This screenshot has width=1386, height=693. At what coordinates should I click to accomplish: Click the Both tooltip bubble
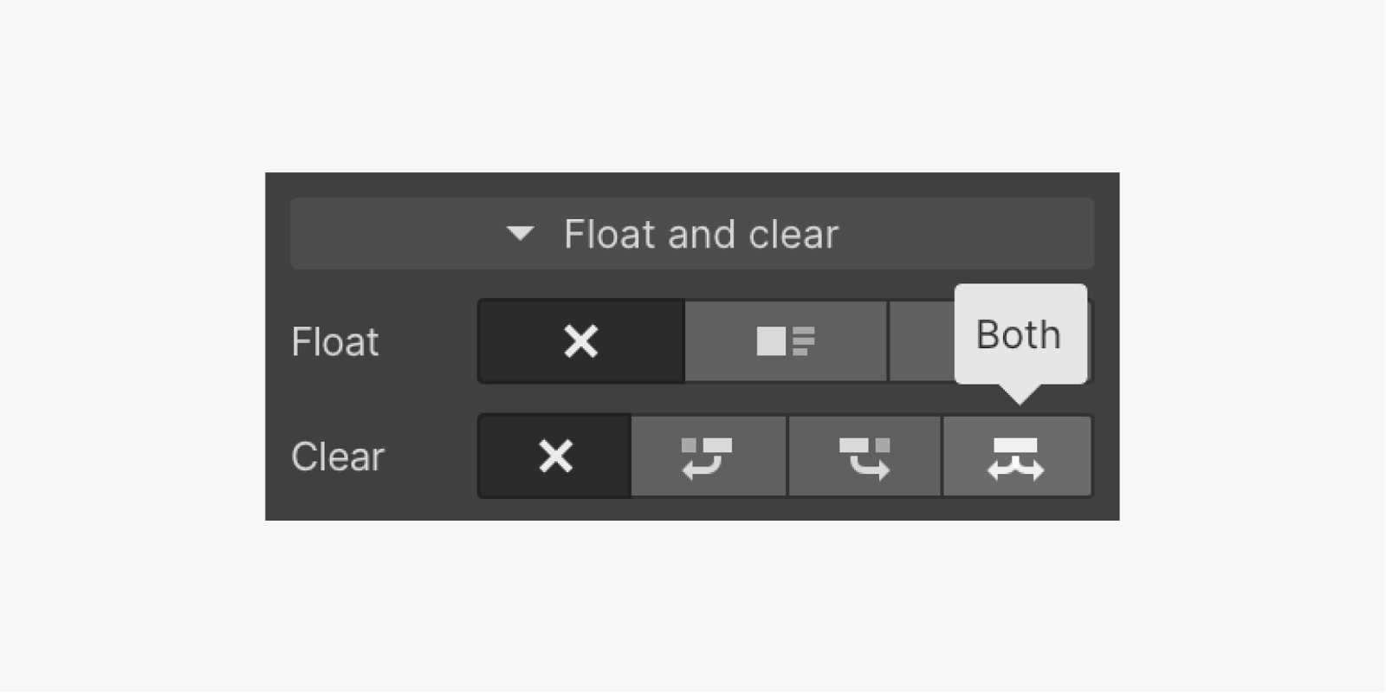pos(1020,334)
